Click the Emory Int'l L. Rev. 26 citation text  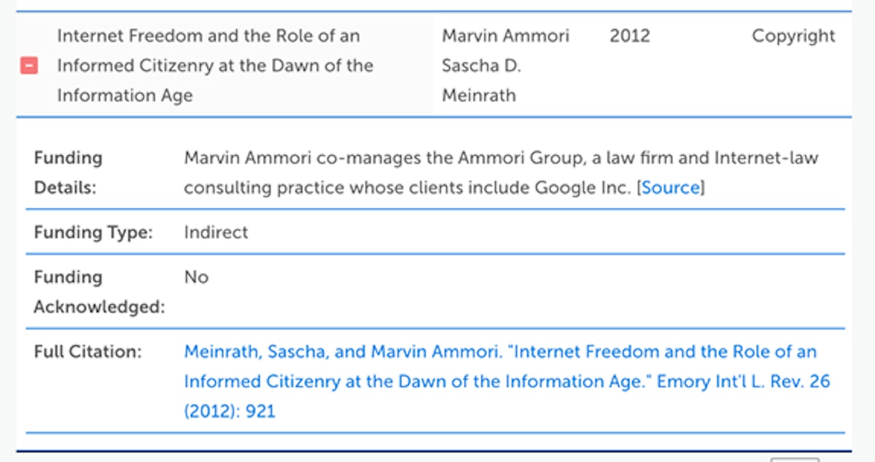(744, 382)
